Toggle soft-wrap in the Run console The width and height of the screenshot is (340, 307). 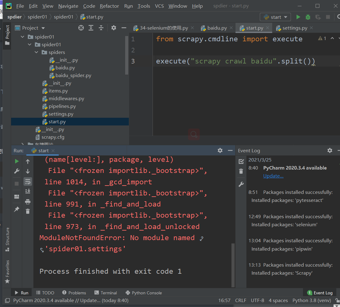[28, 182]
